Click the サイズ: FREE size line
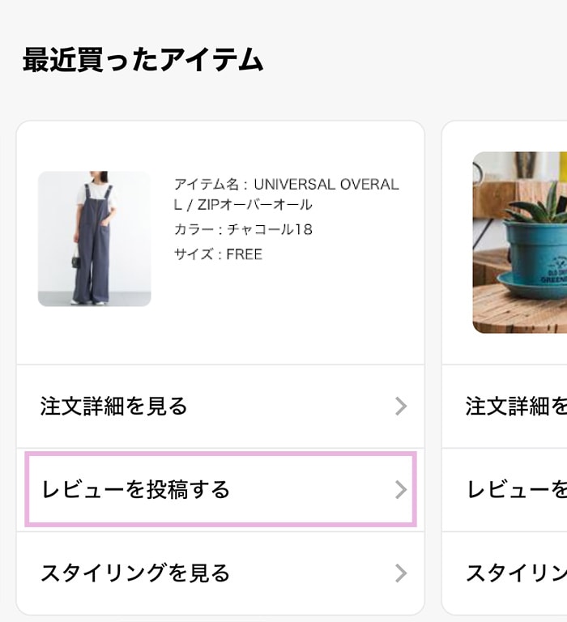Screen dimensions: 567x622 [x=218, y=254]
